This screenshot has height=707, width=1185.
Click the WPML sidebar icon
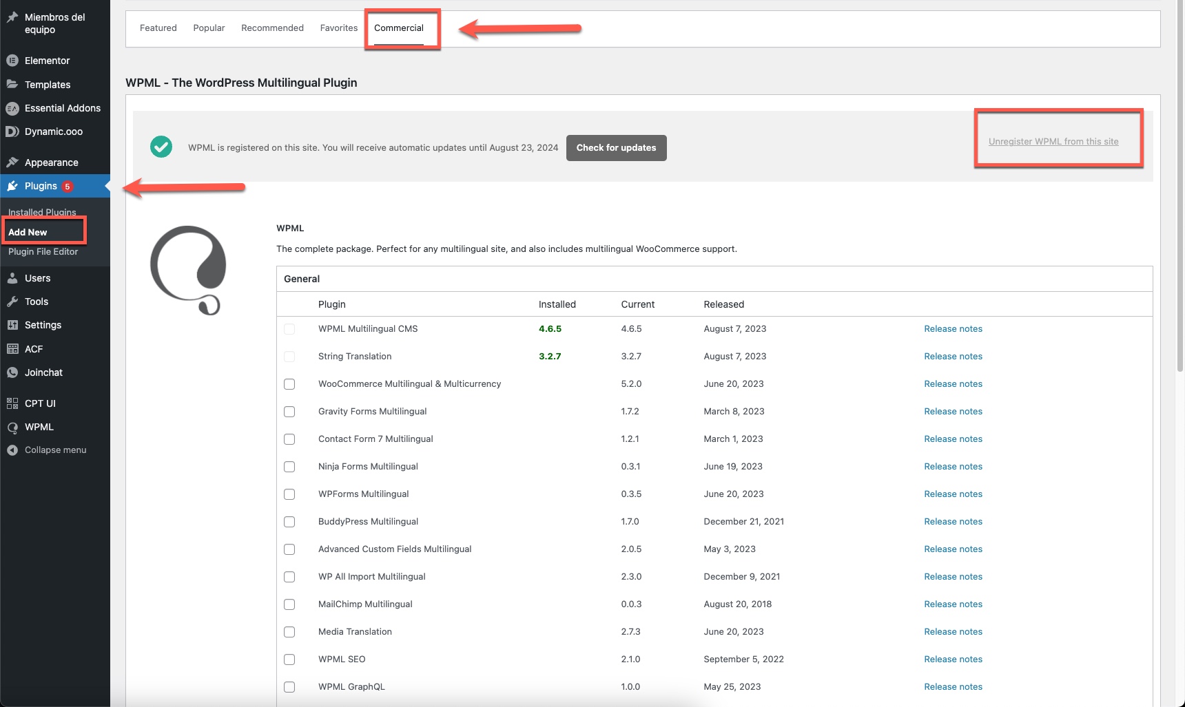pos(12,427)
